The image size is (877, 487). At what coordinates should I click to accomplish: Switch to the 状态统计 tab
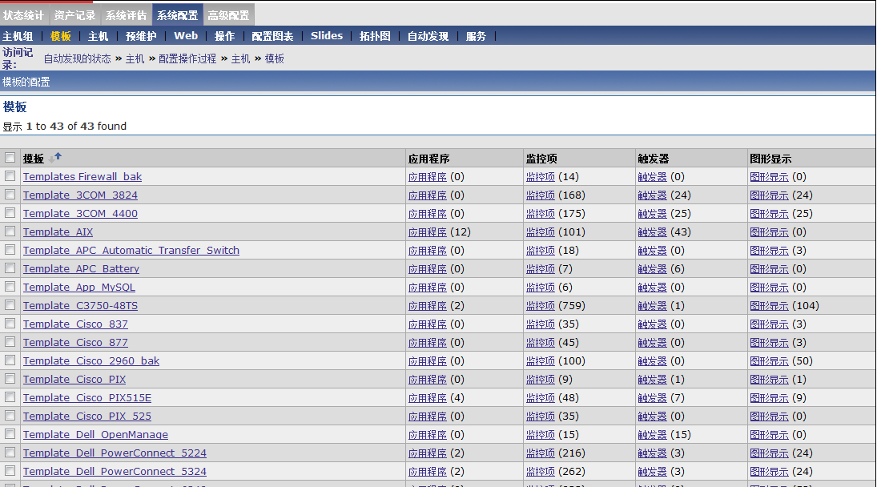pyautogui.click(x=24, y=15)
